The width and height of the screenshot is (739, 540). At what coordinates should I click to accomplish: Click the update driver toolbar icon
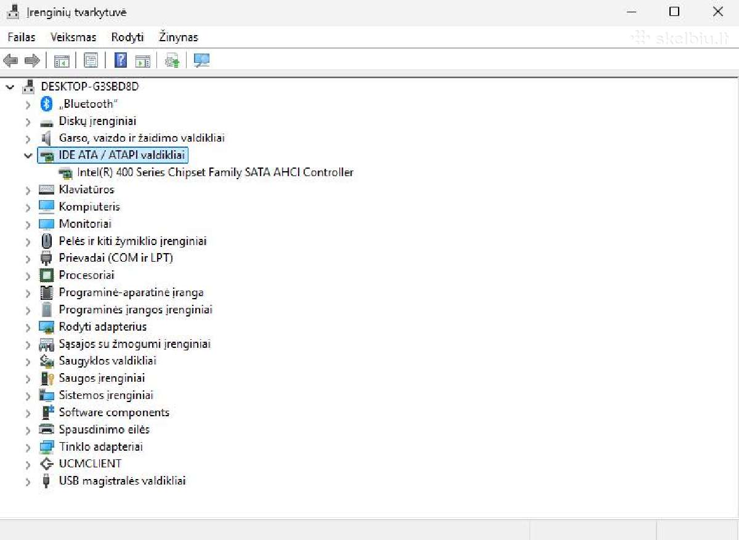(172, 60)
